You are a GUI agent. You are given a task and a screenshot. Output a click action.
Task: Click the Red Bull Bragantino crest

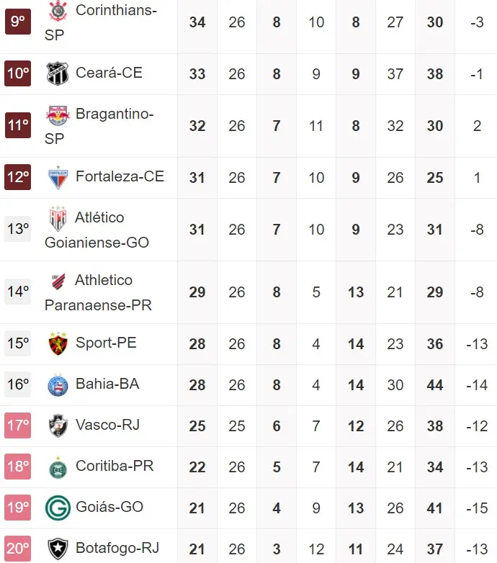click(57, 114)
